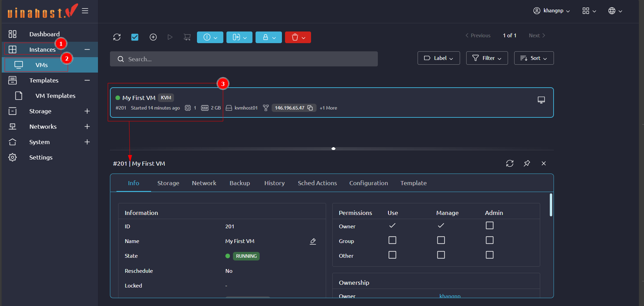The image size is (644, 306).
Task: Open the red delete actions dropdown
Action: pyautogui.click(x=298, y=37)
